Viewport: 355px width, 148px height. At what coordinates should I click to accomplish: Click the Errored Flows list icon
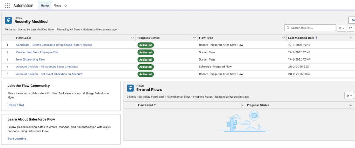click(130, 88)
